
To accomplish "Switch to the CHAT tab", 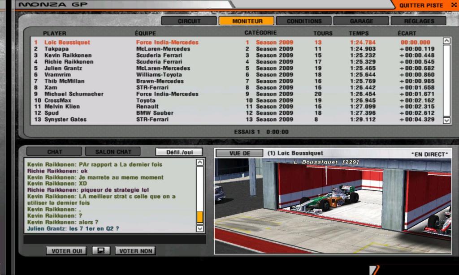I will [x=54, y=151].
